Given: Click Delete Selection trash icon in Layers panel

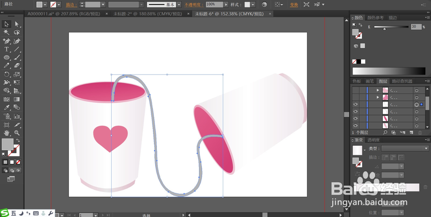Looking at the screenshot, I should tap(420, 132).
